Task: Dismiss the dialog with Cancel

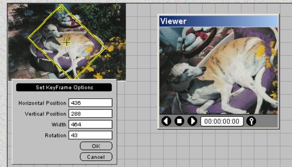Action: (x=96, y=157)
